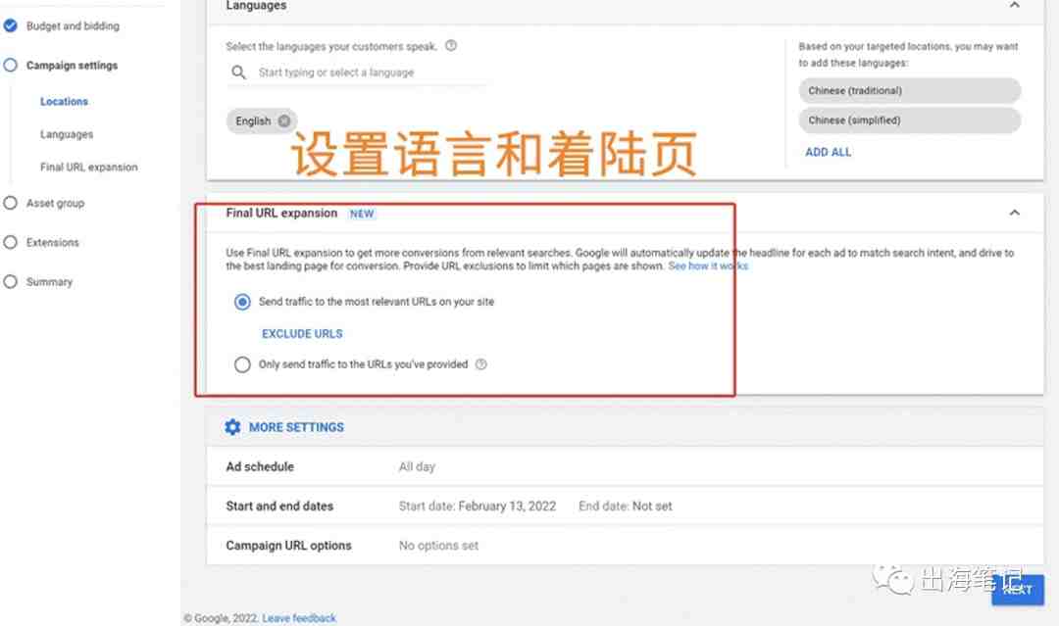
Task: Select Send traffic to most relevant URLs
Action: click(x=242, y=302)
